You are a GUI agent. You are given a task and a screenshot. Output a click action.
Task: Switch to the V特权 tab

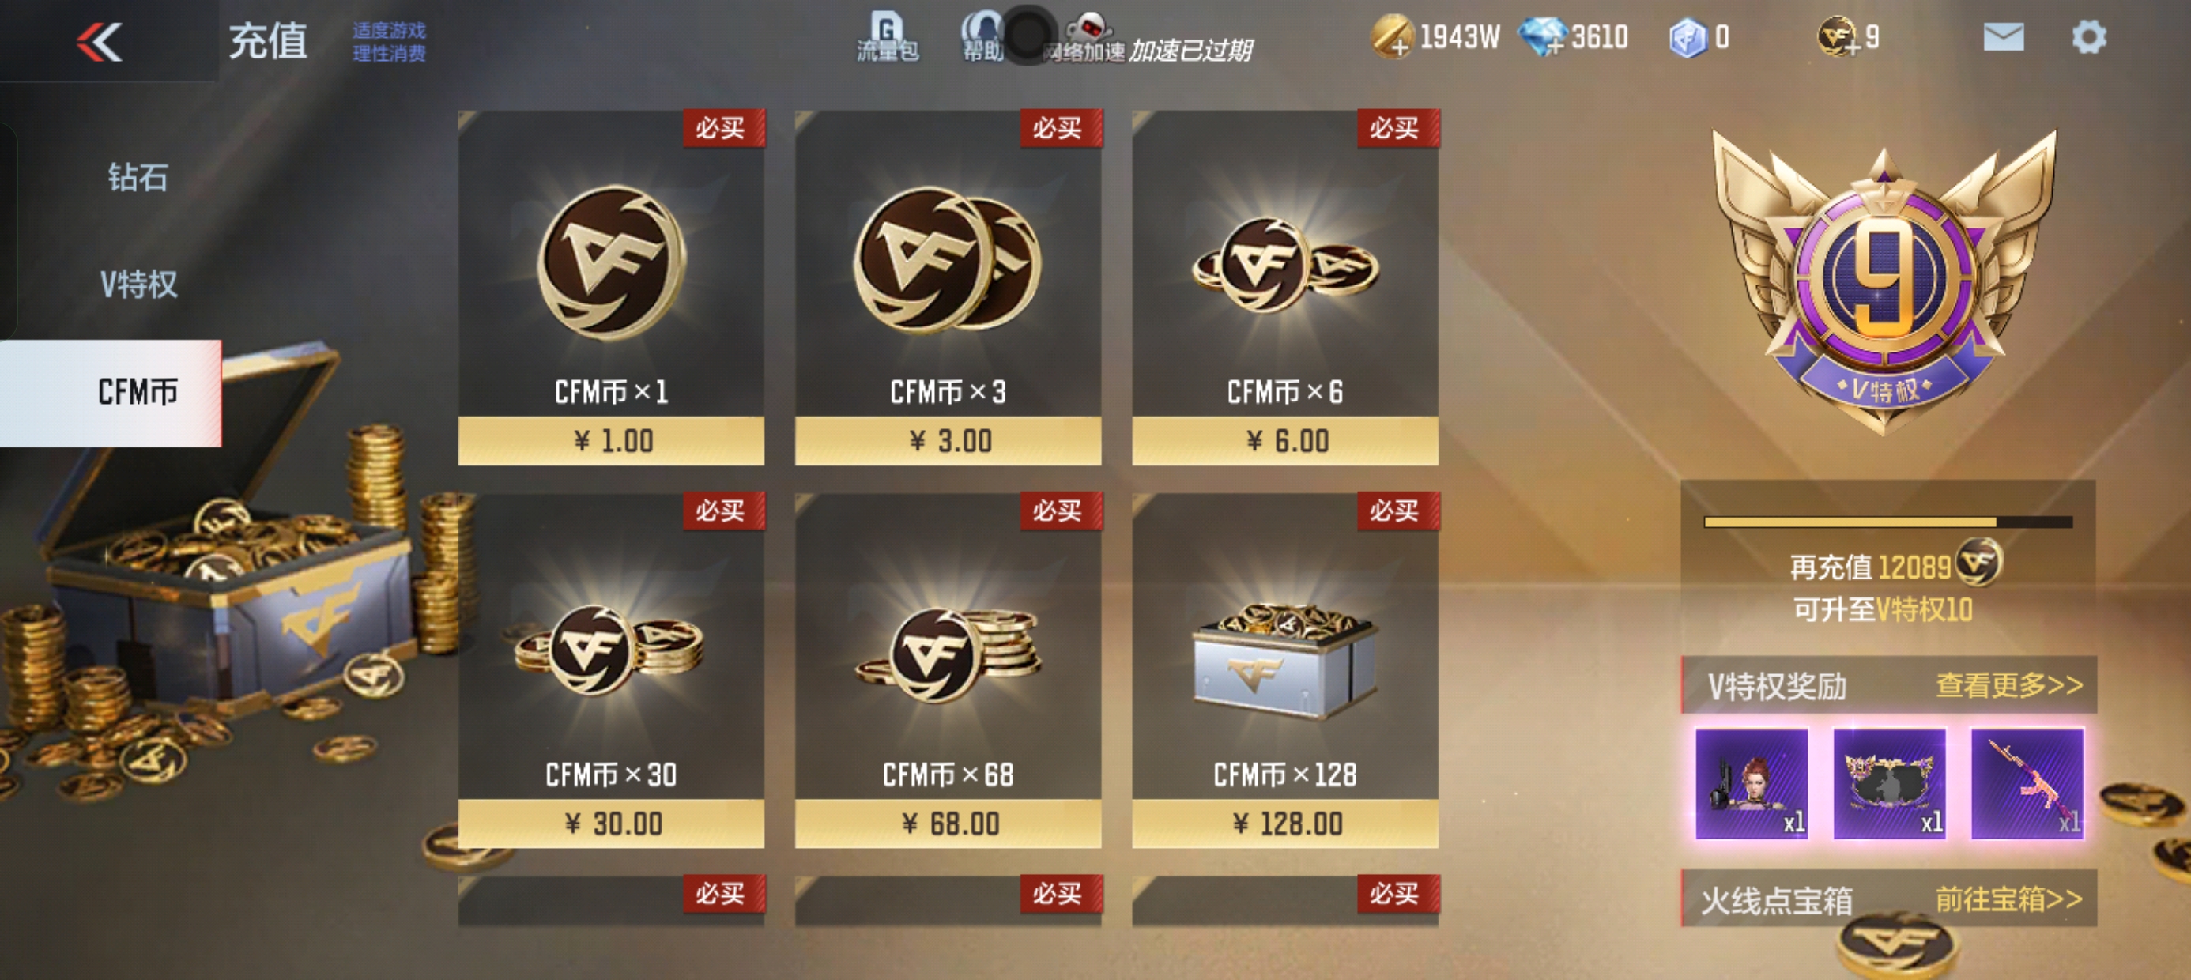pos(138,285)
